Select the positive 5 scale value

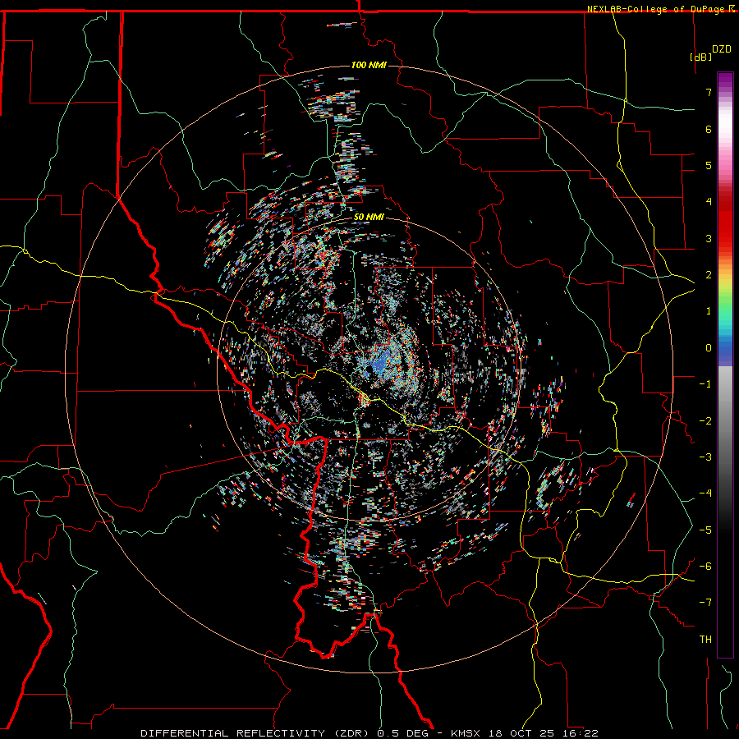click(709, 165)
